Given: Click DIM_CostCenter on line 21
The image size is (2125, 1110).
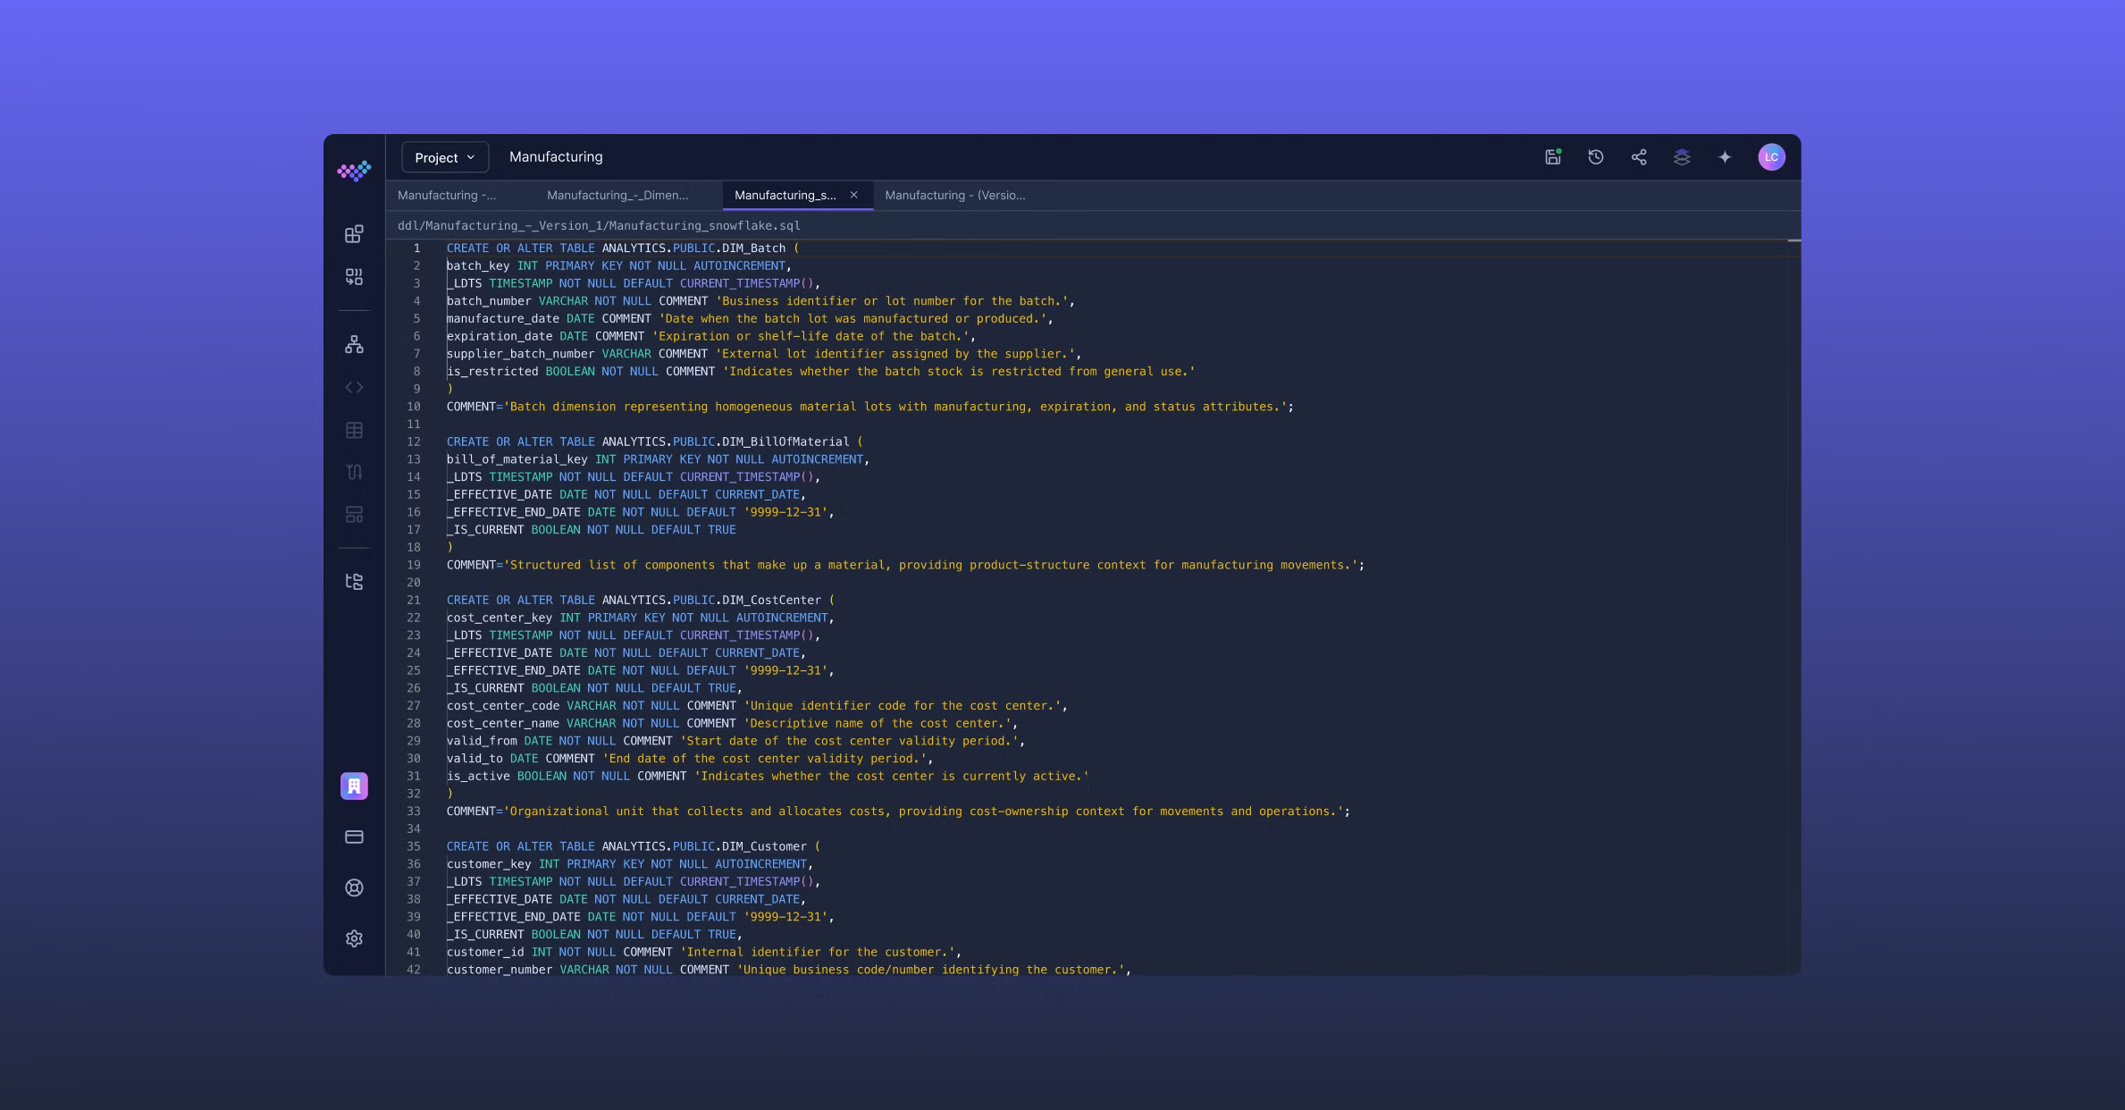Looking at the screenshot, I should pos(771,600).
